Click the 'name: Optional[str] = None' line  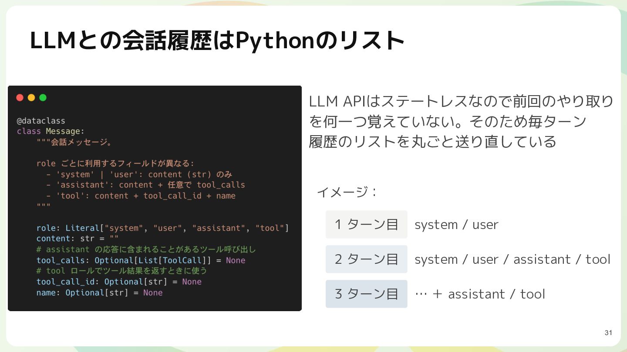[99, 292]
